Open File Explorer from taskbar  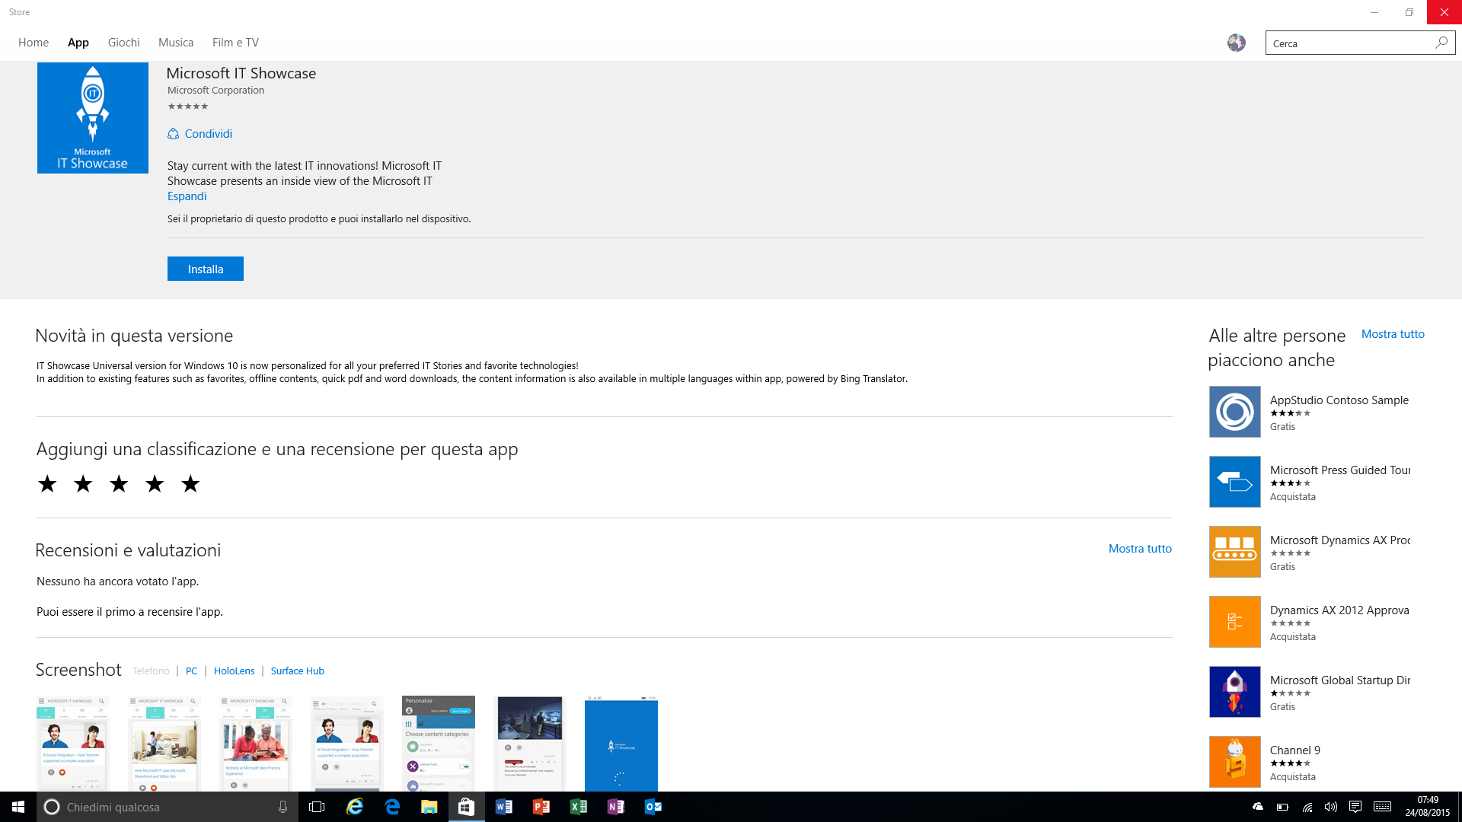point(429,807)
